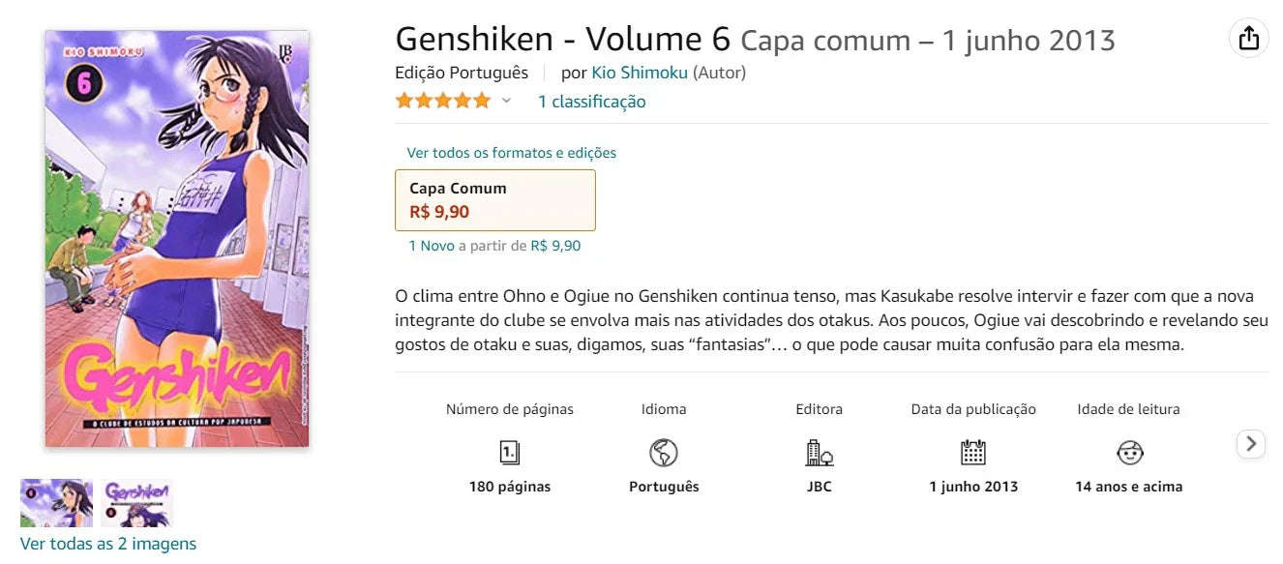
Task: Select the 180 páginas page-count icon
Action: pos(511,451)
